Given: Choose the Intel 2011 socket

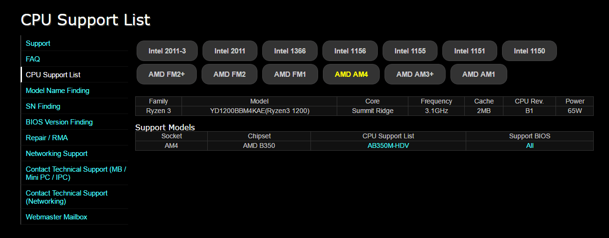Looking at the screenshot, I should 230,51.
